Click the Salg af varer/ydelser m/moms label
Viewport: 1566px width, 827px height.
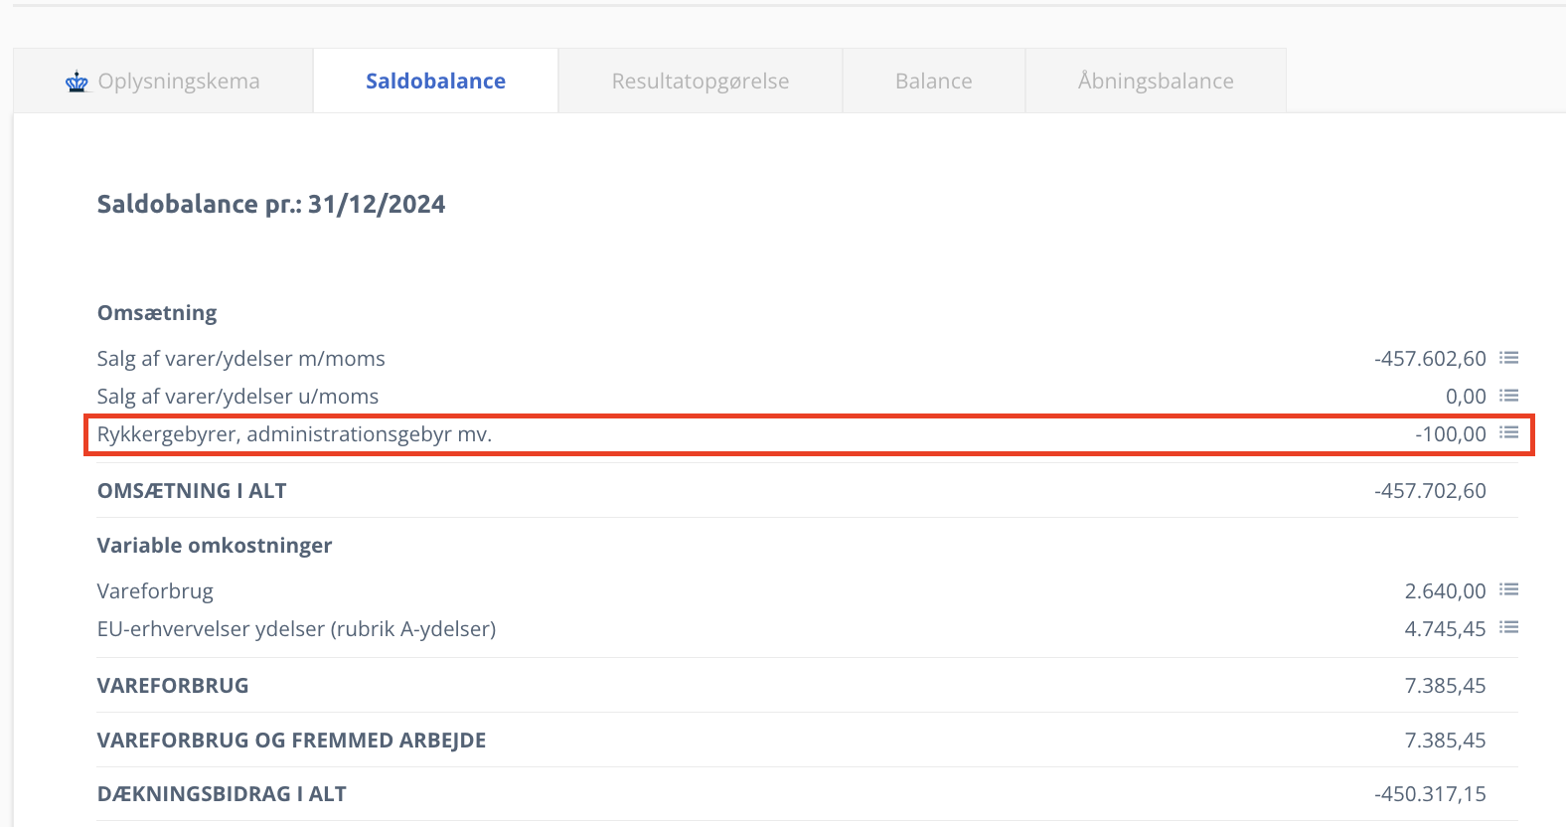[x=240, y=359]
